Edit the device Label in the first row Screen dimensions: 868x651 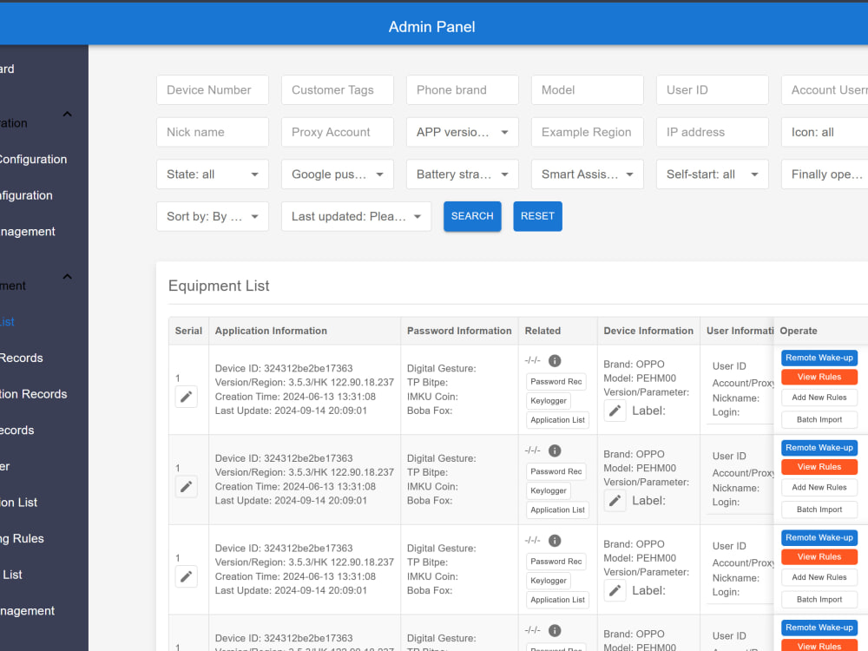tap(615, 411)
